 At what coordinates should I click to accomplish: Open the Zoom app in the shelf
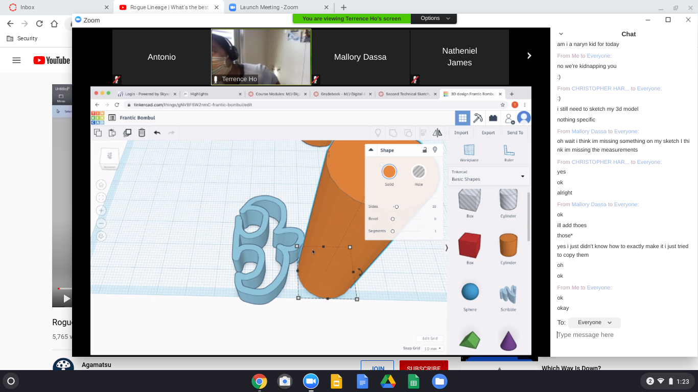311,381
